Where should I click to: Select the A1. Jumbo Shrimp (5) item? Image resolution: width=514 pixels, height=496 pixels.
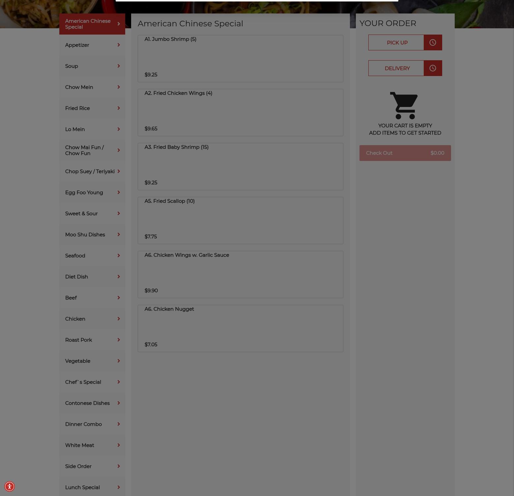pyautogui.click(x=241, y=59)
